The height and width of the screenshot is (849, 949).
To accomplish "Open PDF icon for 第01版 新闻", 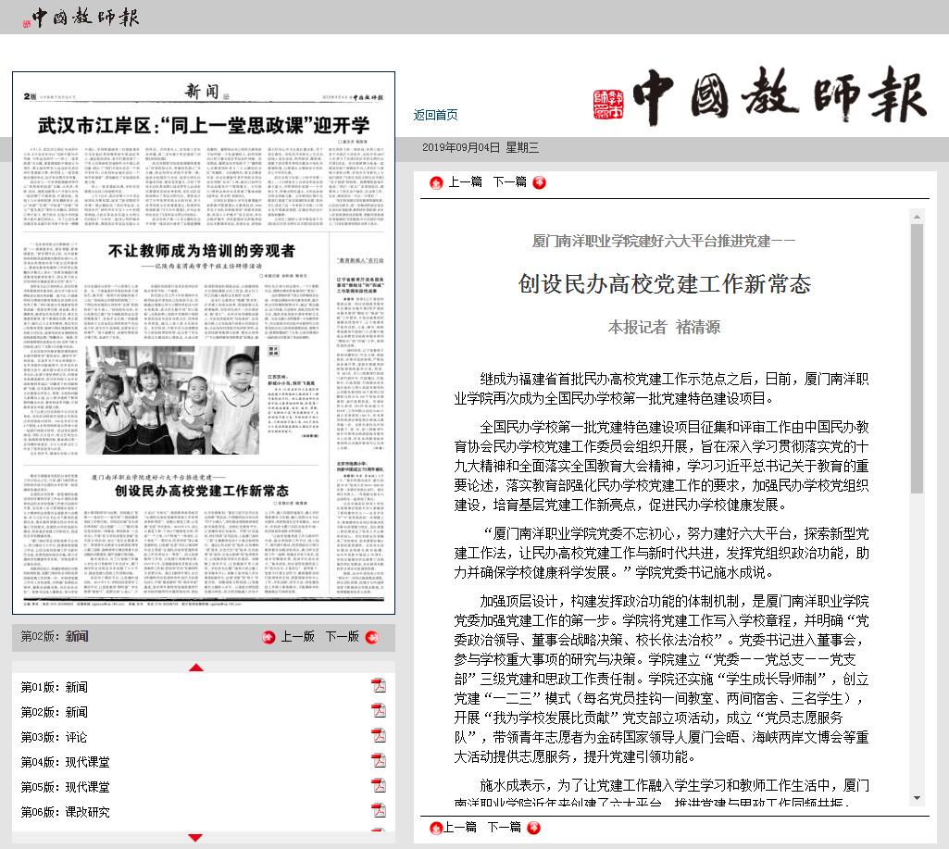I will click(x=378, y=686).
